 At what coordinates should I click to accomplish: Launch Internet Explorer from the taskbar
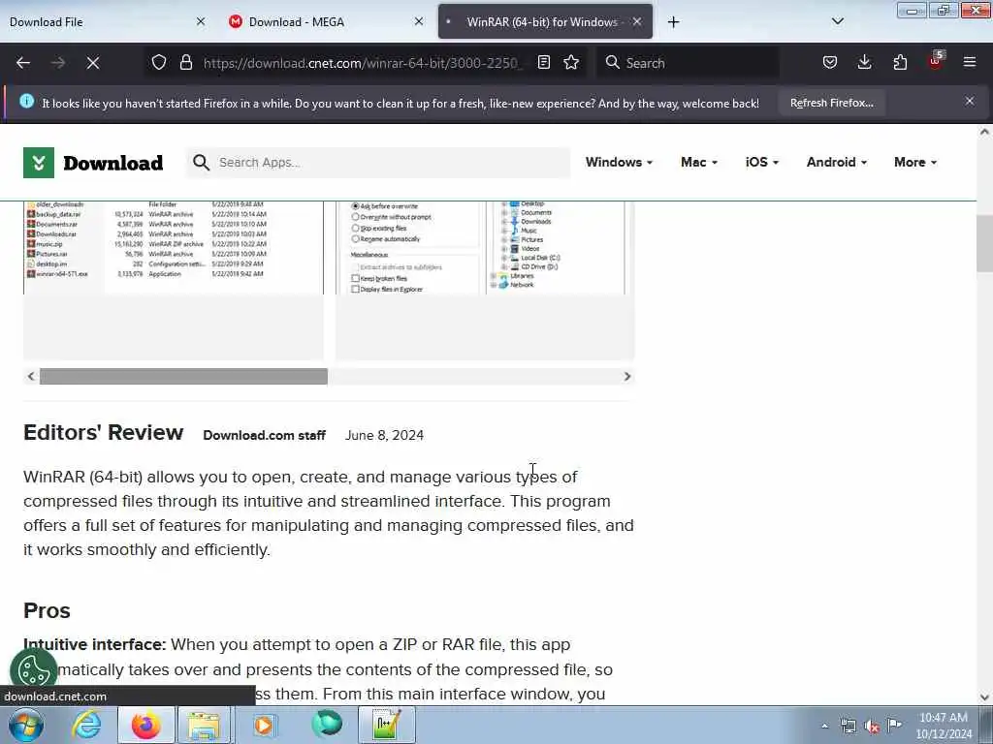86,725
